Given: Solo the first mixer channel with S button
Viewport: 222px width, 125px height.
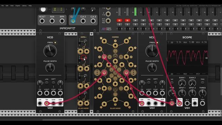Looking at the screenshot, I should click(119, 25).
